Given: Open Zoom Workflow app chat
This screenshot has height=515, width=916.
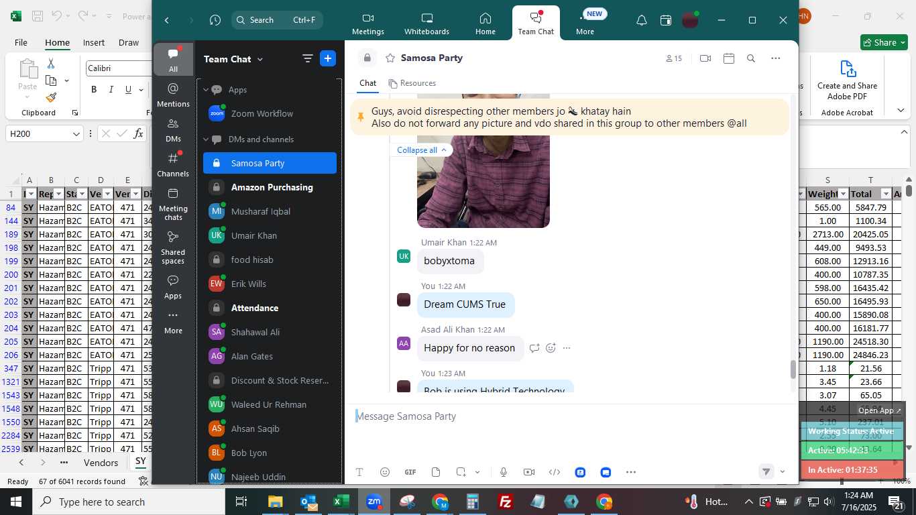Looking at the screenshot, I should [x=270, y=114].
